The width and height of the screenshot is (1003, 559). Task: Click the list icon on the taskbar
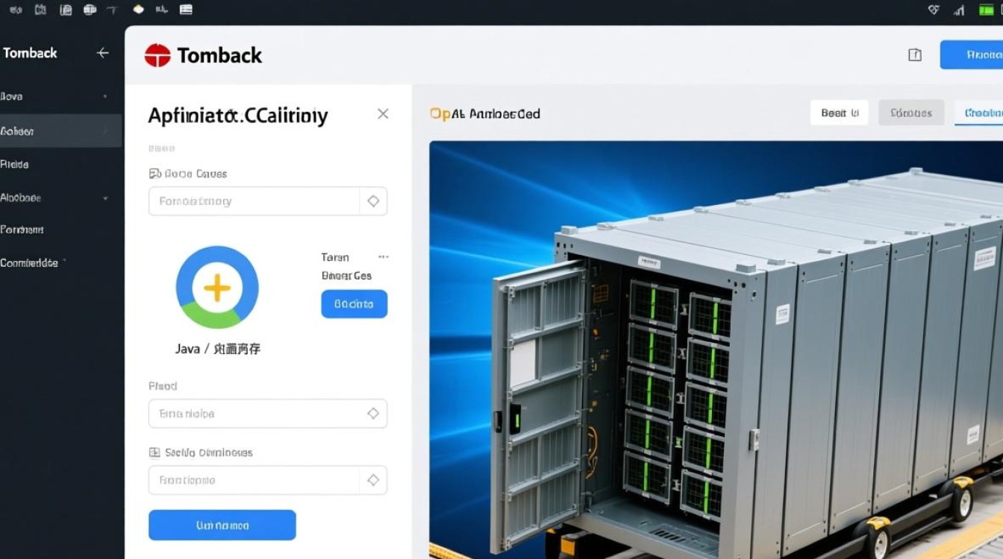184,10
